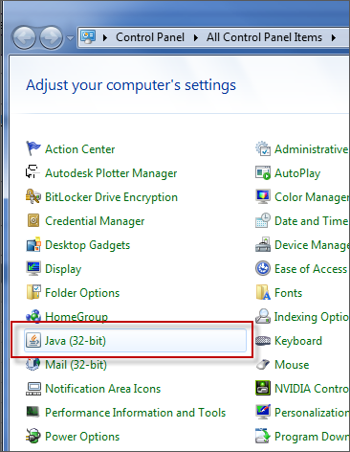Click the Control Panel address bar icon
350x452 pixels.
88,37
